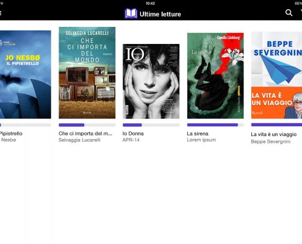Open the search magnifier icon

point(289,13)
